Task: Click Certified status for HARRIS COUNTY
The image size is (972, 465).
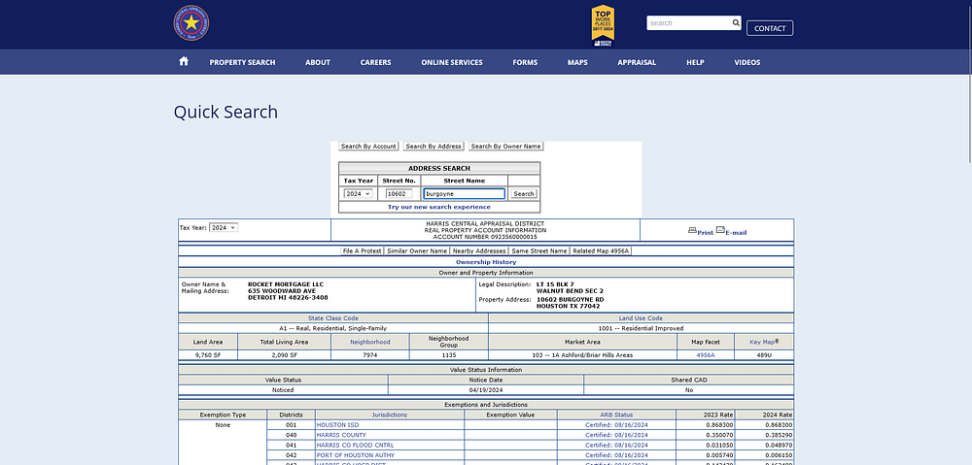Action: pyautogui.click(x=616, y=435)
